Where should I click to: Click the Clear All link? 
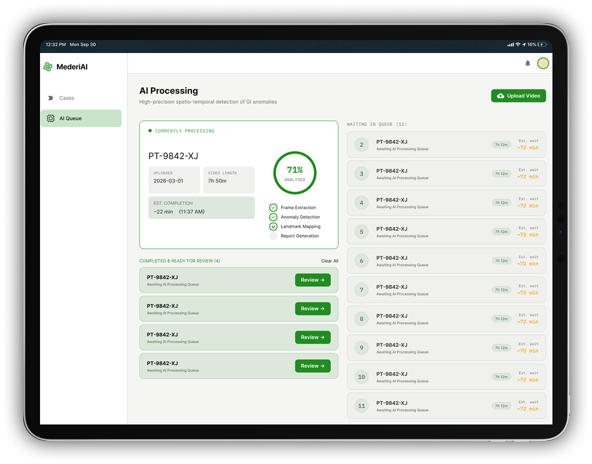(x=330, y=261)
